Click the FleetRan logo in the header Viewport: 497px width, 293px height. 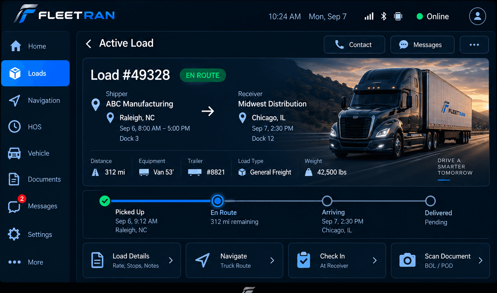tap(64, 14)
